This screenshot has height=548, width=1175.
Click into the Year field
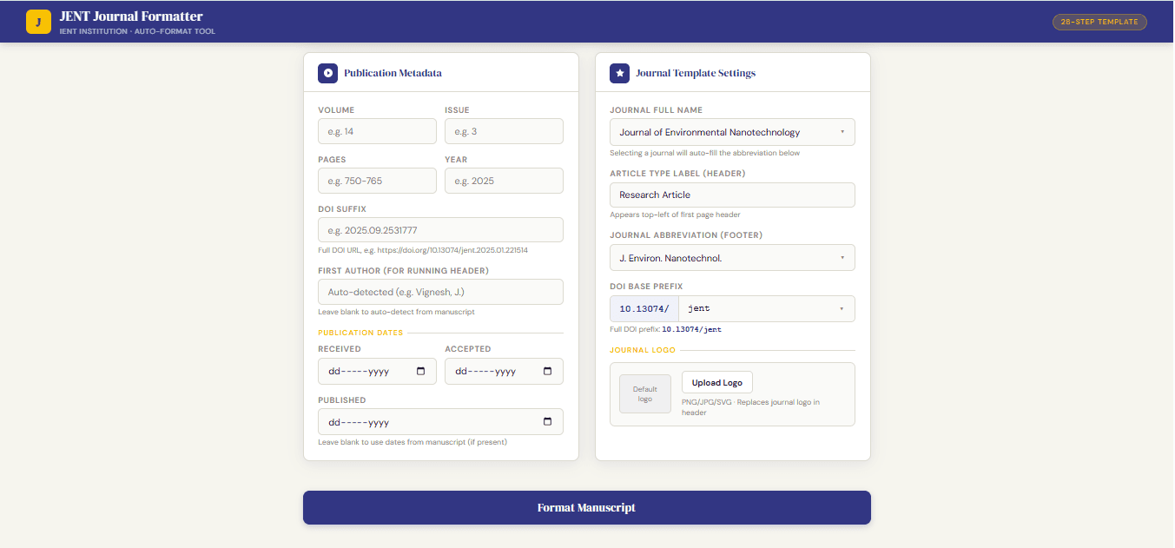[504, 181]
